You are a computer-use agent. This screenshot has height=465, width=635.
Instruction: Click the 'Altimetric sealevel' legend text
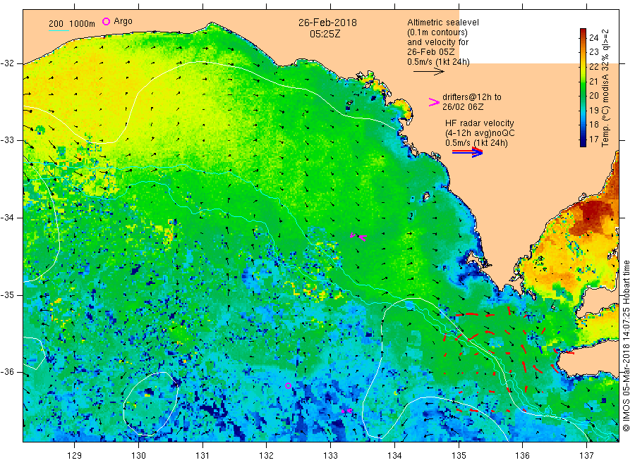(x=443, y=23)
